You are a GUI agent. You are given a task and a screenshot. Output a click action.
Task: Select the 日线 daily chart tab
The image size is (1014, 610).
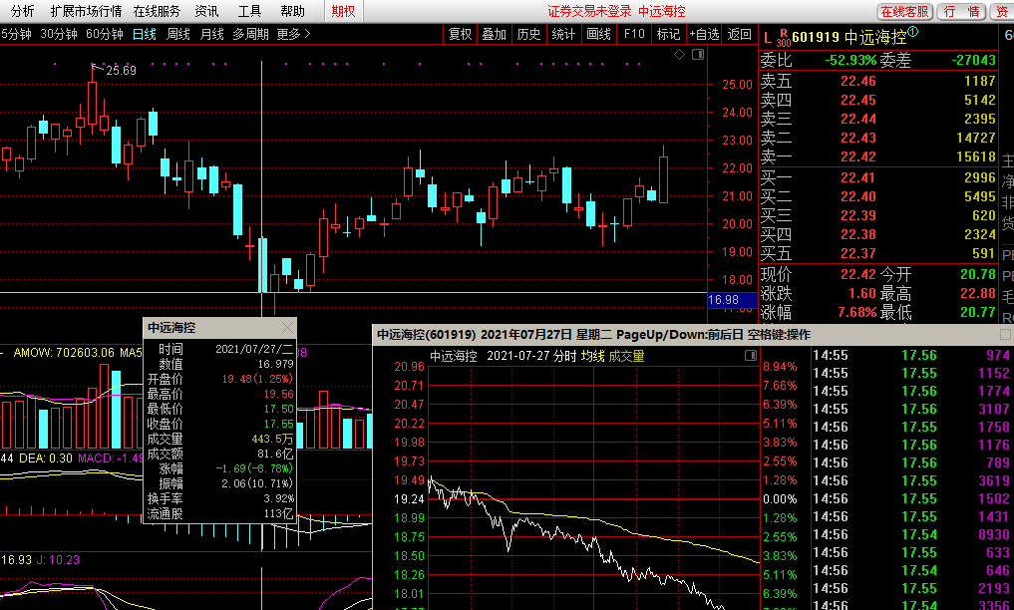click(x=145, y=34)
